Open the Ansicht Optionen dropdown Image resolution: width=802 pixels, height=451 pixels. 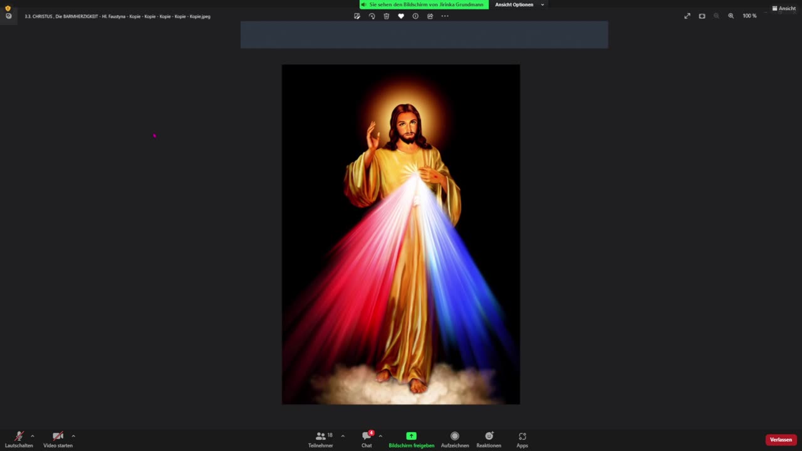pos(519,4)
